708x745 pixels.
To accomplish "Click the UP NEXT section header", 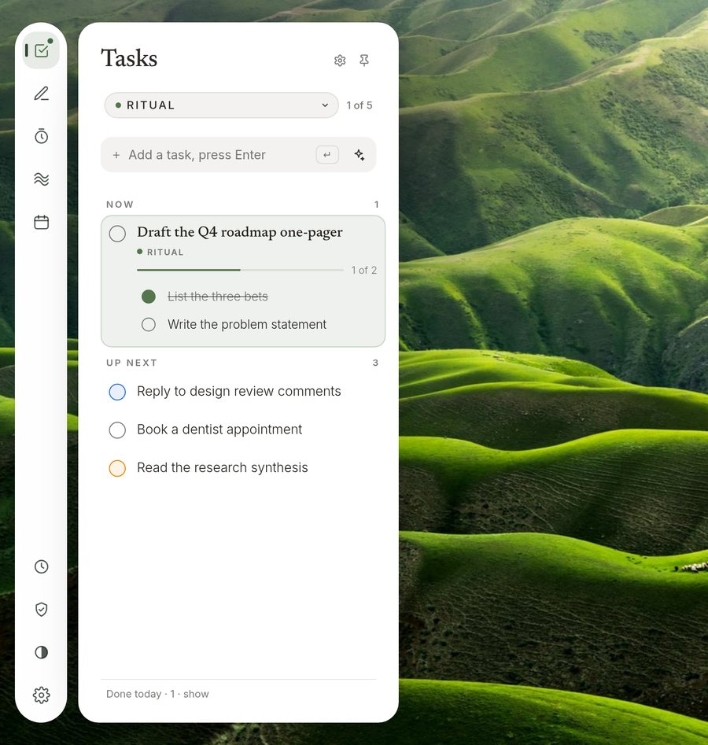I will pos(131,363).
